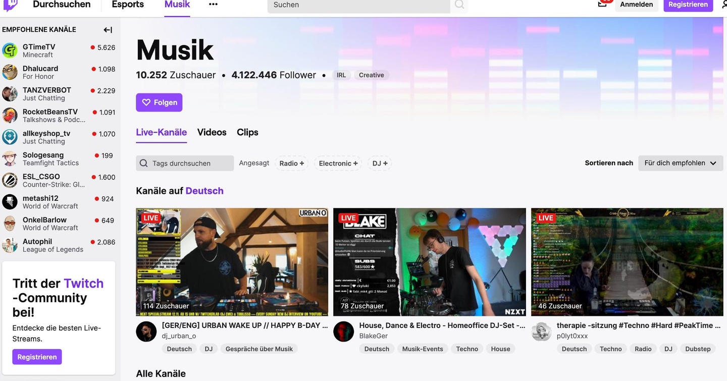This screenshot has height=381, width=727.
Task: Open metashi12 World of Warcraft entry
Action: pyautogui.click(x=60, y=202)
